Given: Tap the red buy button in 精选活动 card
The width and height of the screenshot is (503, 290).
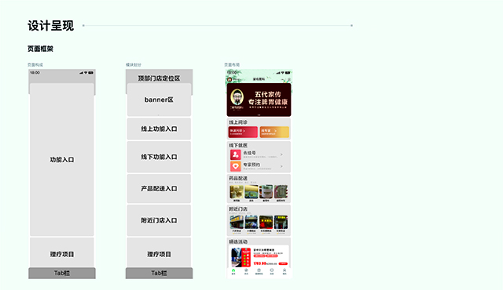Looking at the screenshot, I should tap(283, 263).
